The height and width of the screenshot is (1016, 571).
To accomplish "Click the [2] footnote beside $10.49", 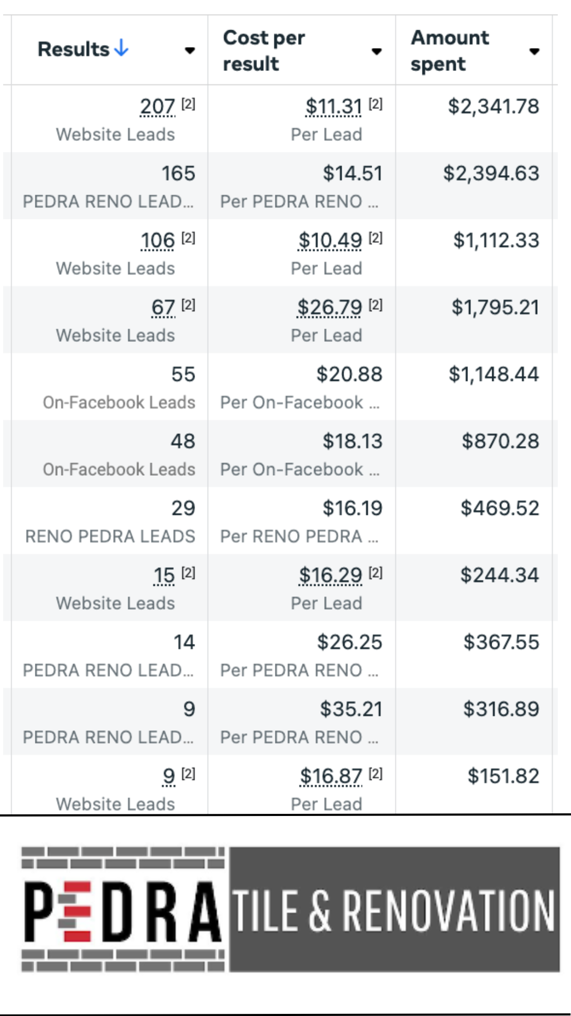I will tap(375, 238).
